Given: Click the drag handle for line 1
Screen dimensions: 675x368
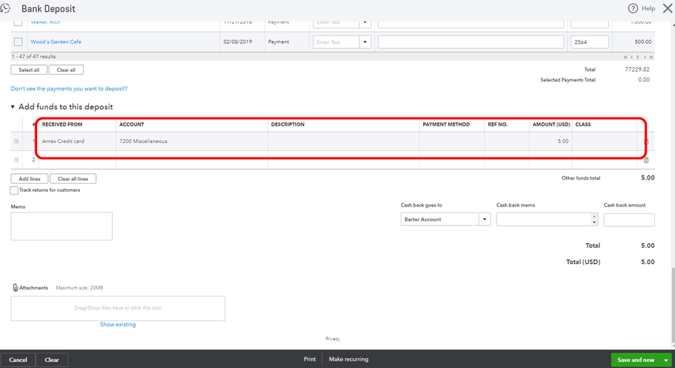Looking at the screenshot, I should (16, 141).
